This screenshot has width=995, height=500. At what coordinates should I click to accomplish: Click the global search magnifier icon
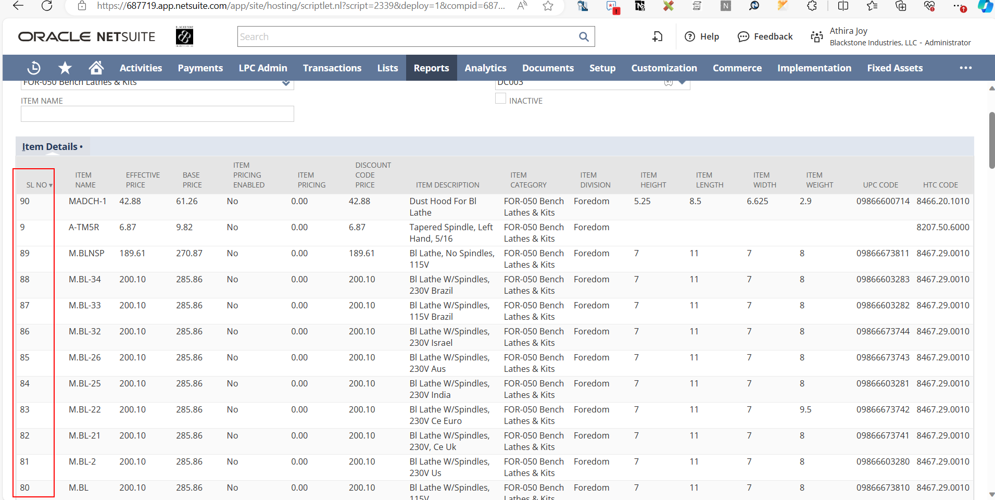click(x=584, y=37)
